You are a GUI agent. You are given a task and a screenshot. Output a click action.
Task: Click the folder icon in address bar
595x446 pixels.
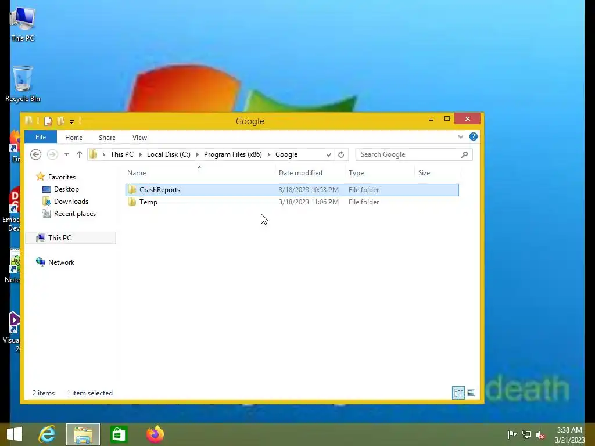pos(94,154)
